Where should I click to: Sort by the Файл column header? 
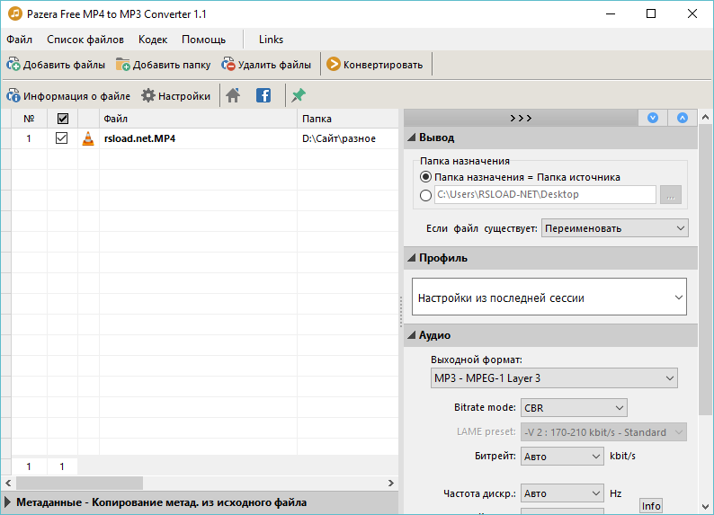(198, 119)
